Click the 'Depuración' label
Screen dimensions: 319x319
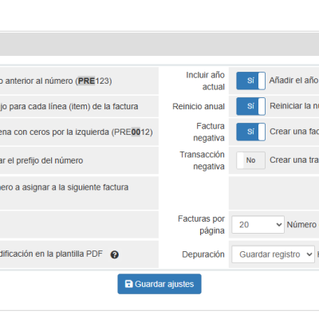pyautogui.click(x=203, y=254)
